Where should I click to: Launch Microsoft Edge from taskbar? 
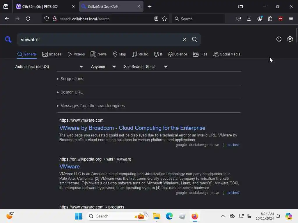(169, 216)
